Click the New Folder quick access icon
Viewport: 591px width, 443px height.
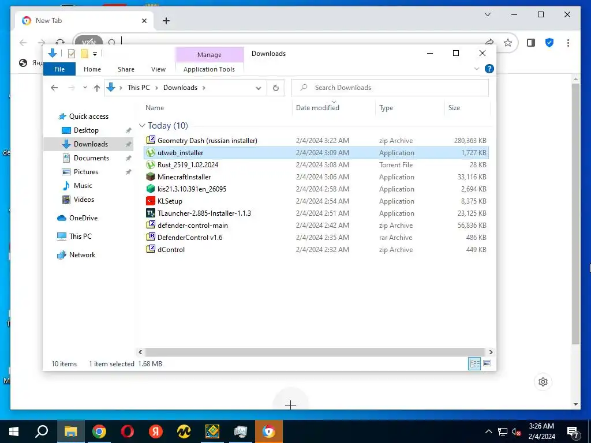point(84,54)
